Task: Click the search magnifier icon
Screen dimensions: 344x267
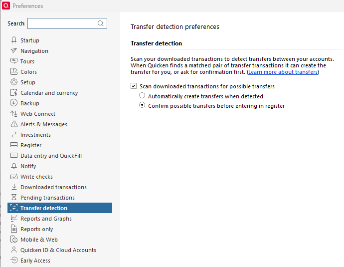Action: click(x=101, y=23)
